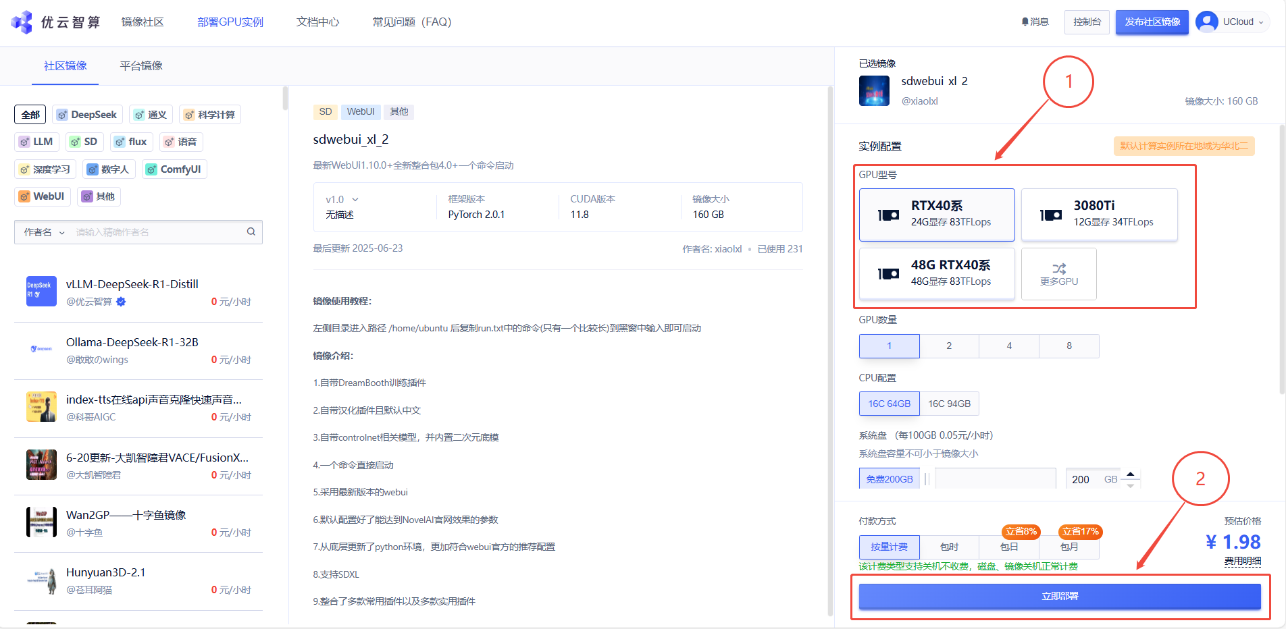Click the verified badge next to 优云智算
This screenshot has width=1286, height=629.
tap(121, 302)
